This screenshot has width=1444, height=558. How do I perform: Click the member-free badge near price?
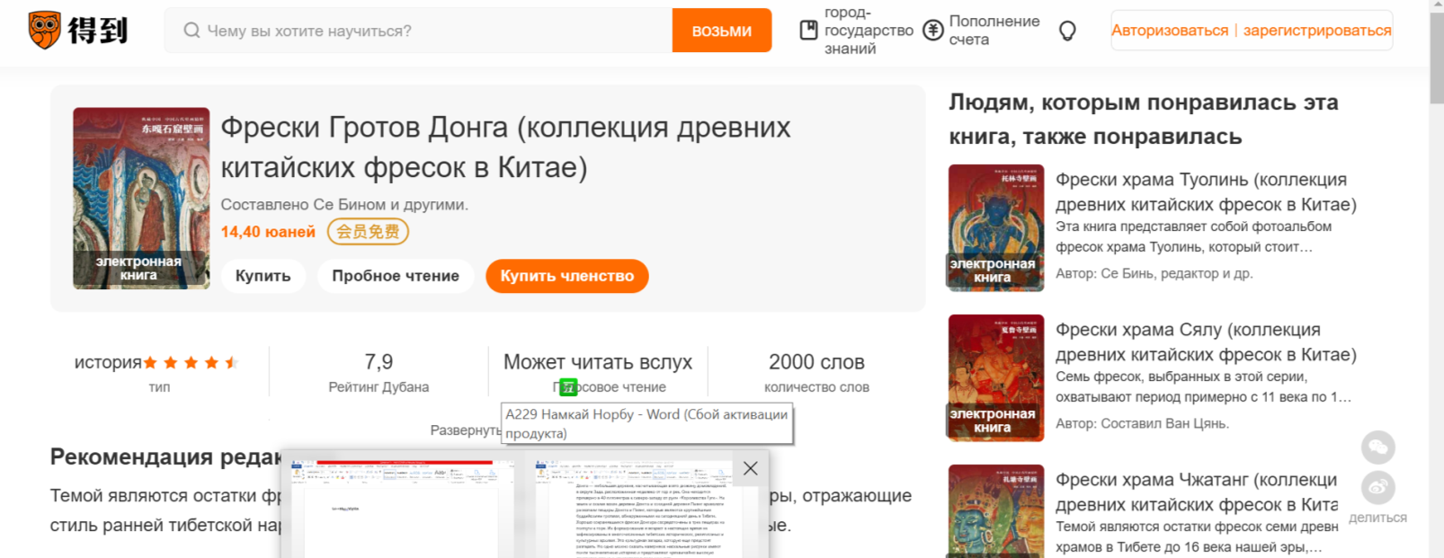pyautogui.click(x=368, y=232)
